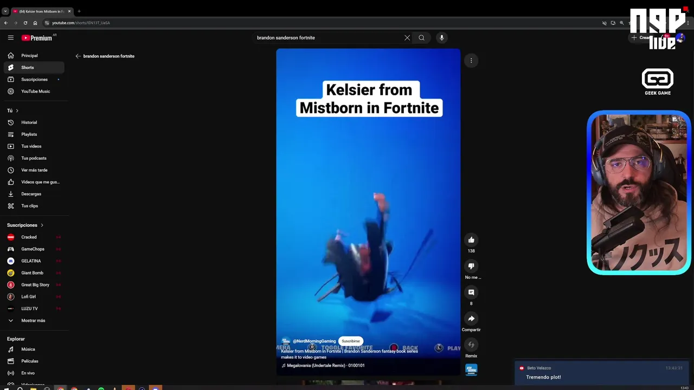
Task: Open the @NerdMorningGaming channel name
Action: (314, 341)
